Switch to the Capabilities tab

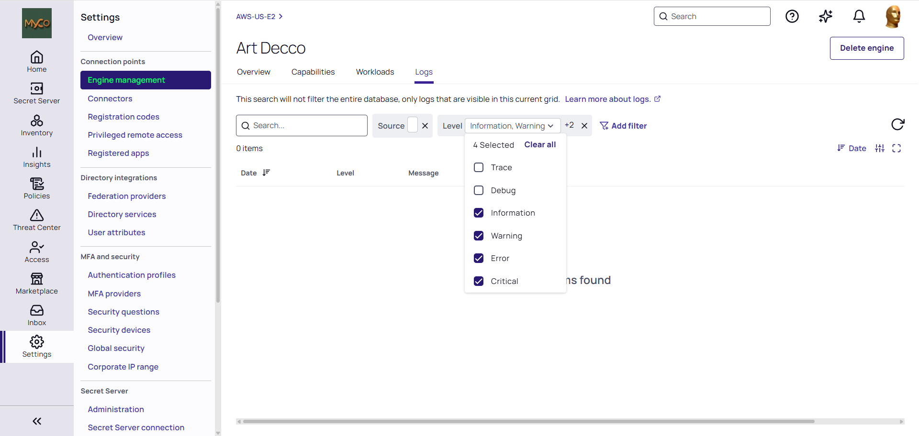tap(313, 72)
